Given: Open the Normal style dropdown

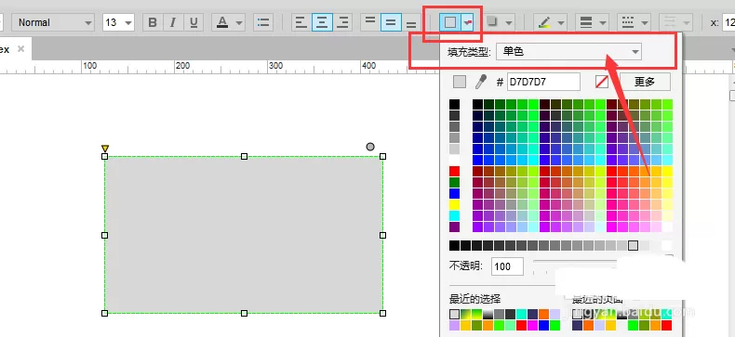Looking at the screenshot, I should (53, 22).
